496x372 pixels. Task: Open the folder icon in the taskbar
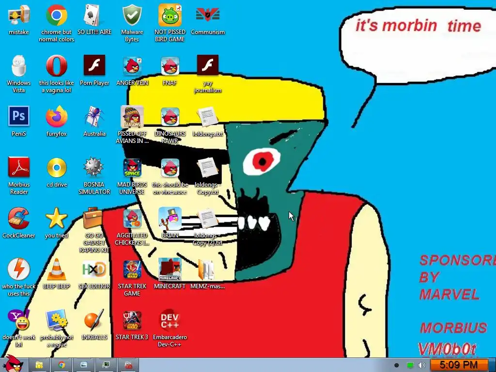(x=39, y=365)
